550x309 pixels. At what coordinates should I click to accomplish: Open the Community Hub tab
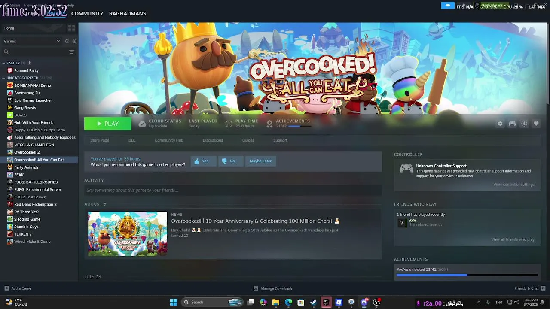click(169, 140)
